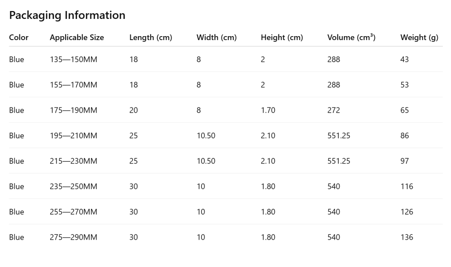Select the 235—250MM size cell
Image resolution: width=451 pixels, height=267 pixels.
point(74,186)
